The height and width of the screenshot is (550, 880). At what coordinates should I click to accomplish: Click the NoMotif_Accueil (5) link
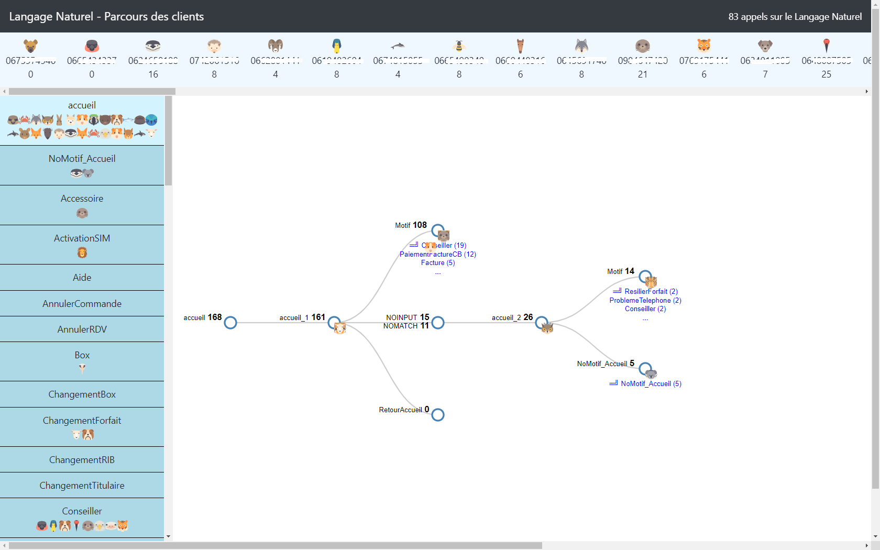click(x=651, y=383)
